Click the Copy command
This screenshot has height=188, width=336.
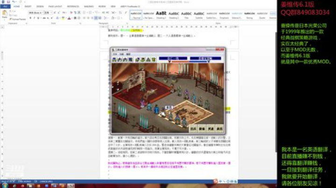(x=13, y=15)
